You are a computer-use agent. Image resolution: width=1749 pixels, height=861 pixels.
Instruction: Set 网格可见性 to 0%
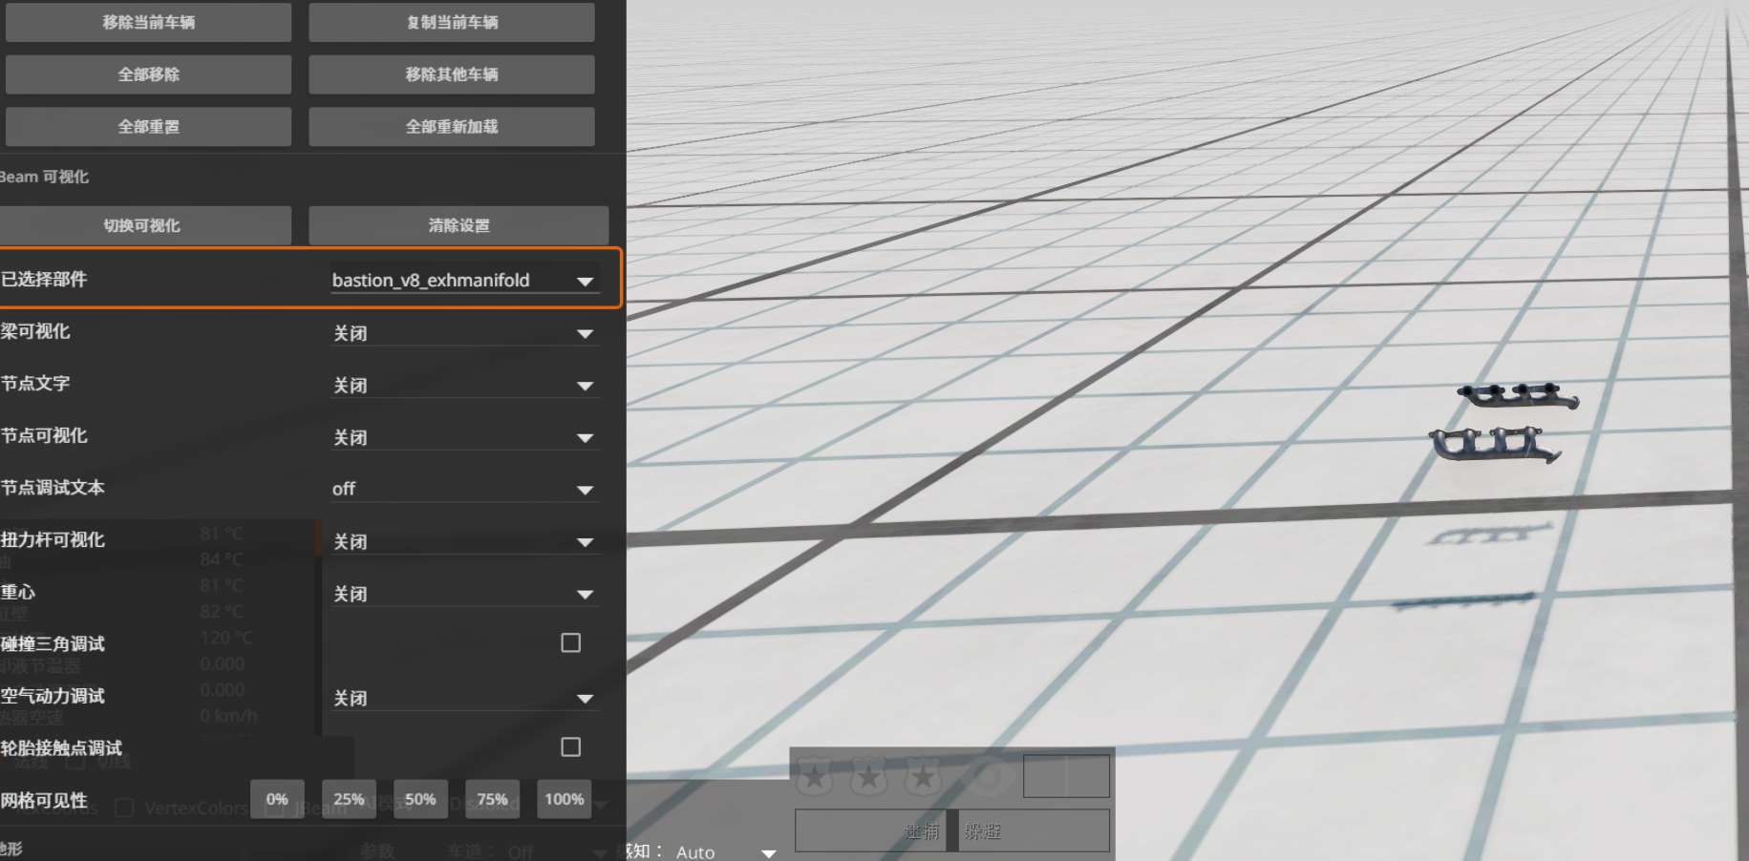pos(277,799)
